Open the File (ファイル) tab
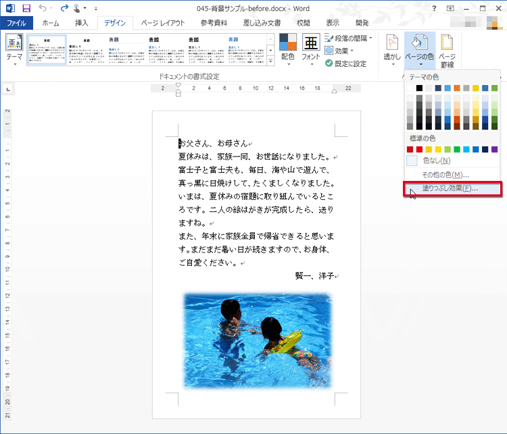The height and width of the screenshot is (434, 507). (x=16, y=23)
